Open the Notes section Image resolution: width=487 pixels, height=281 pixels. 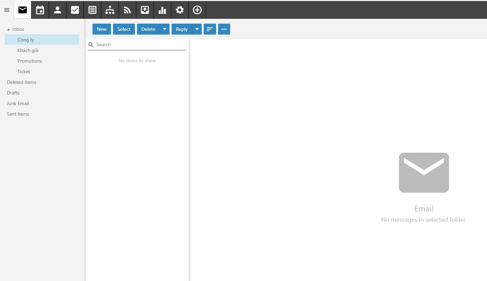click(x=92, y=10)
